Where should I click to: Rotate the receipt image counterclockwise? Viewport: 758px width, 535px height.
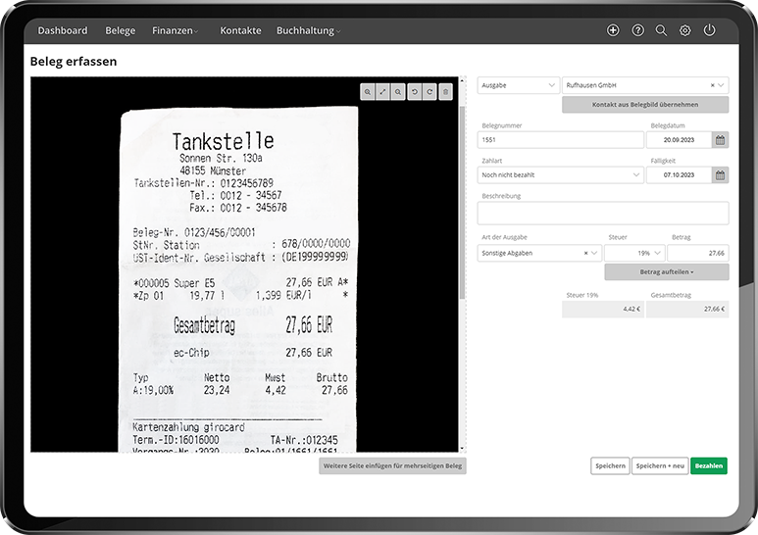pos(414,91)
